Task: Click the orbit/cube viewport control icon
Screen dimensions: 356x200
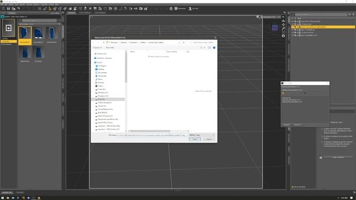Action: (x=283, y=21)
